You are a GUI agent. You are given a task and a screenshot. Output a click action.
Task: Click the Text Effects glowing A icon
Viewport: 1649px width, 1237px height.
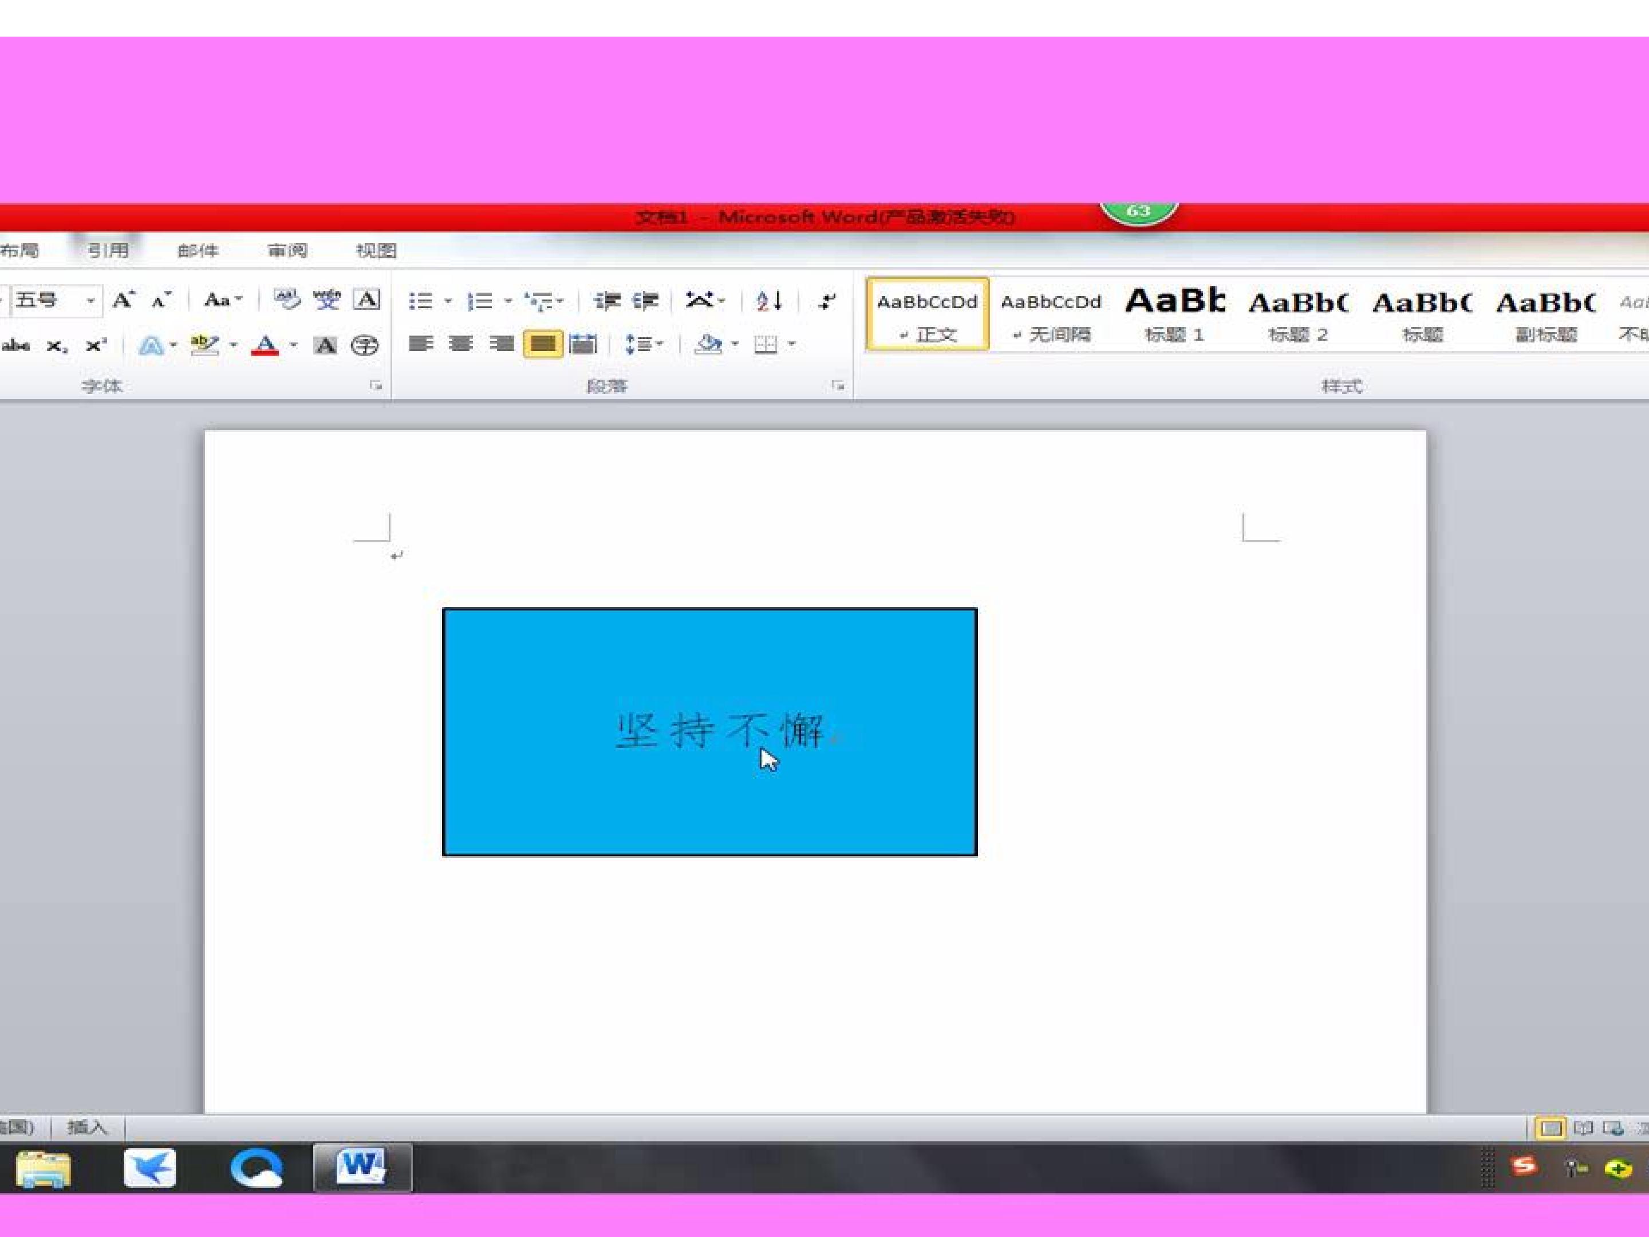pos(151,345)
